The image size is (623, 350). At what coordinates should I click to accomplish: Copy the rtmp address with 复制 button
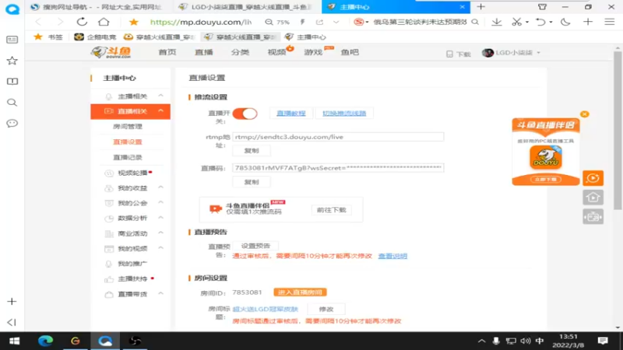point(251,151)
